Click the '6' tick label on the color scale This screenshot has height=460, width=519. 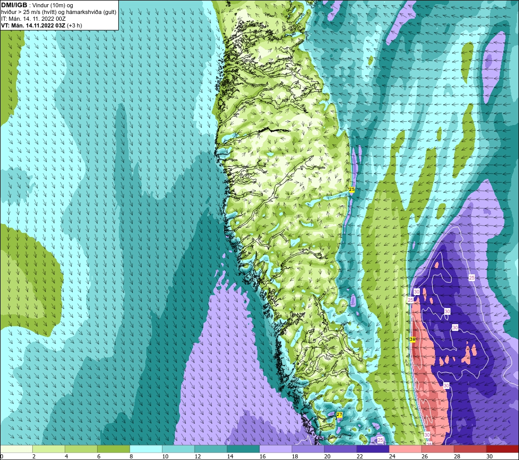click(x=99, y=456)
